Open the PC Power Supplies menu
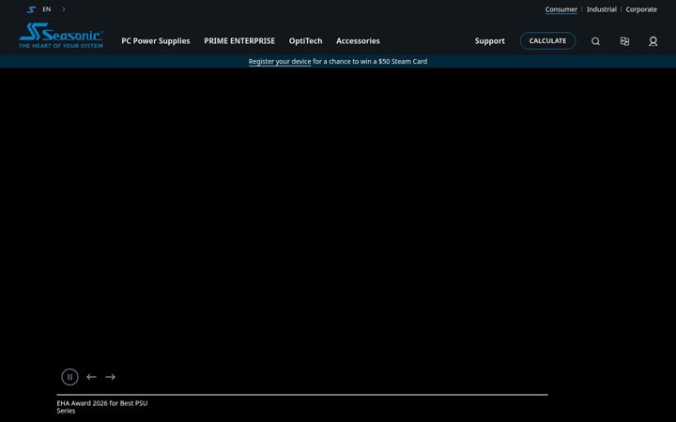Screen dimensions: 676x422 pyautogui.click(x=156, y=41)
